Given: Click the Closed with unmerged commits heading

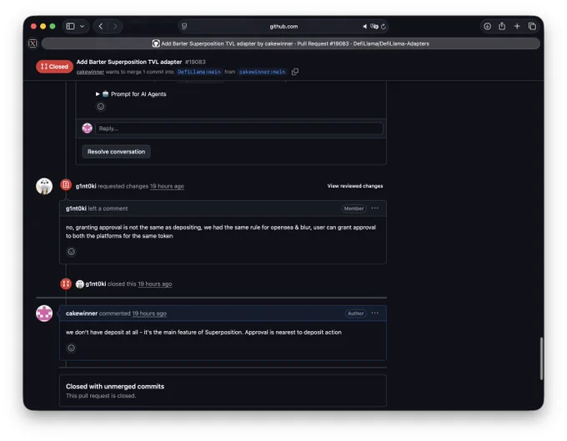Looking at the screenshot, I should [x=115, y=387].
